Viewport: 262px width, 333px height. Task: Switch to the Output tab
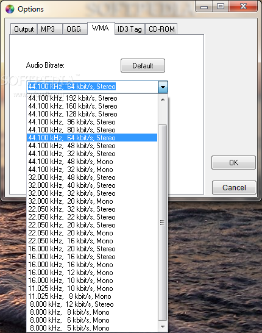[24, 29]
